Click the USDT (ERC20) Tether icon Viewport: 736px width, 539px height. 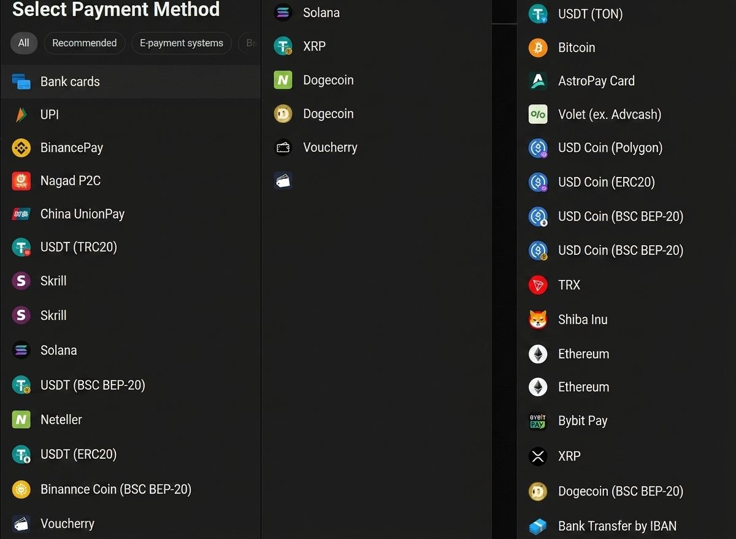coord(21,454)
